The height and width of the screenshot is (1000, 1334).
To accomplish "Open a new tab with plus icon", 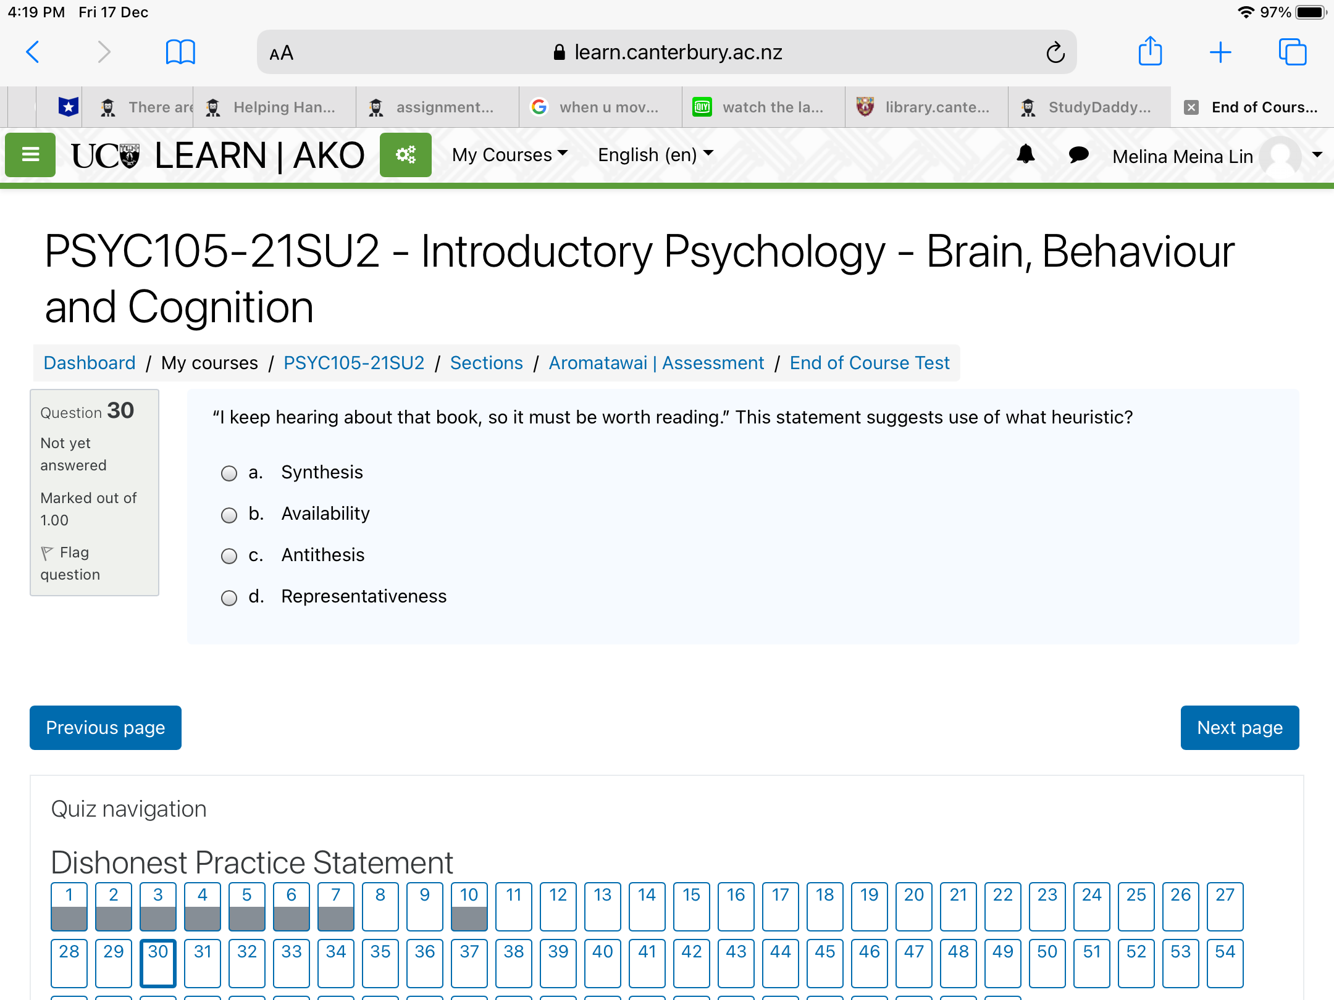I will pyautogui.click(x=1220, y=52).
